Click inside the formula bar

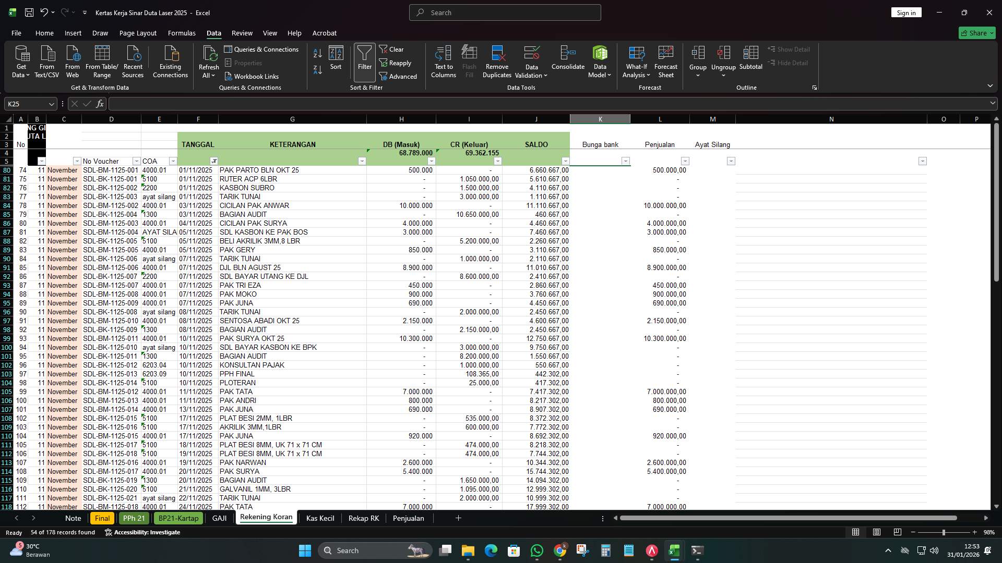tap(313, 104)
